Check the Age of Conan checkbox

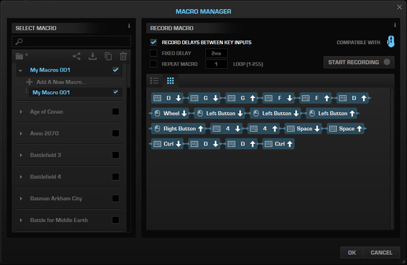(116, 112)
